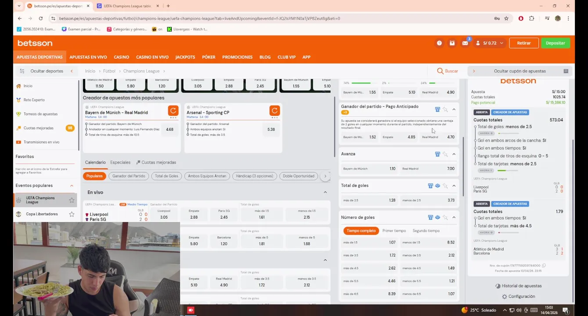The height and width of the screenshot is (316, 588).
Task: Collapse the Avanza market section
Action: (454, 154)
